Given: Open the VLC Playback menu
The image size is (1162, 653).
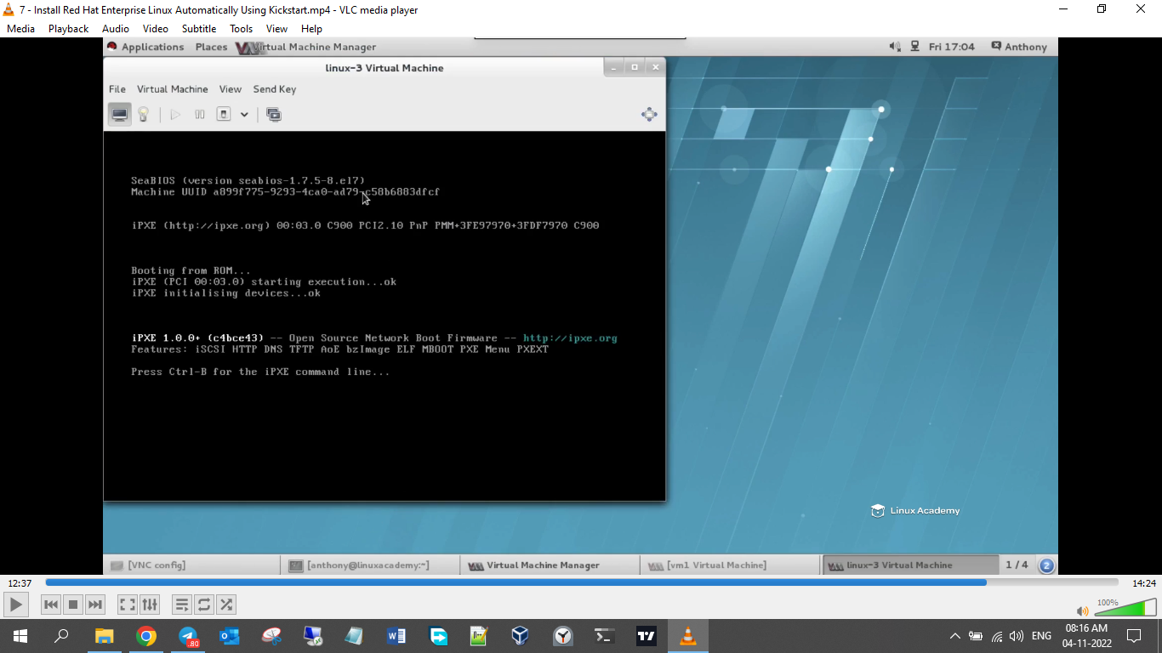Looking at the screenshot, I should [x=68, y=29].
